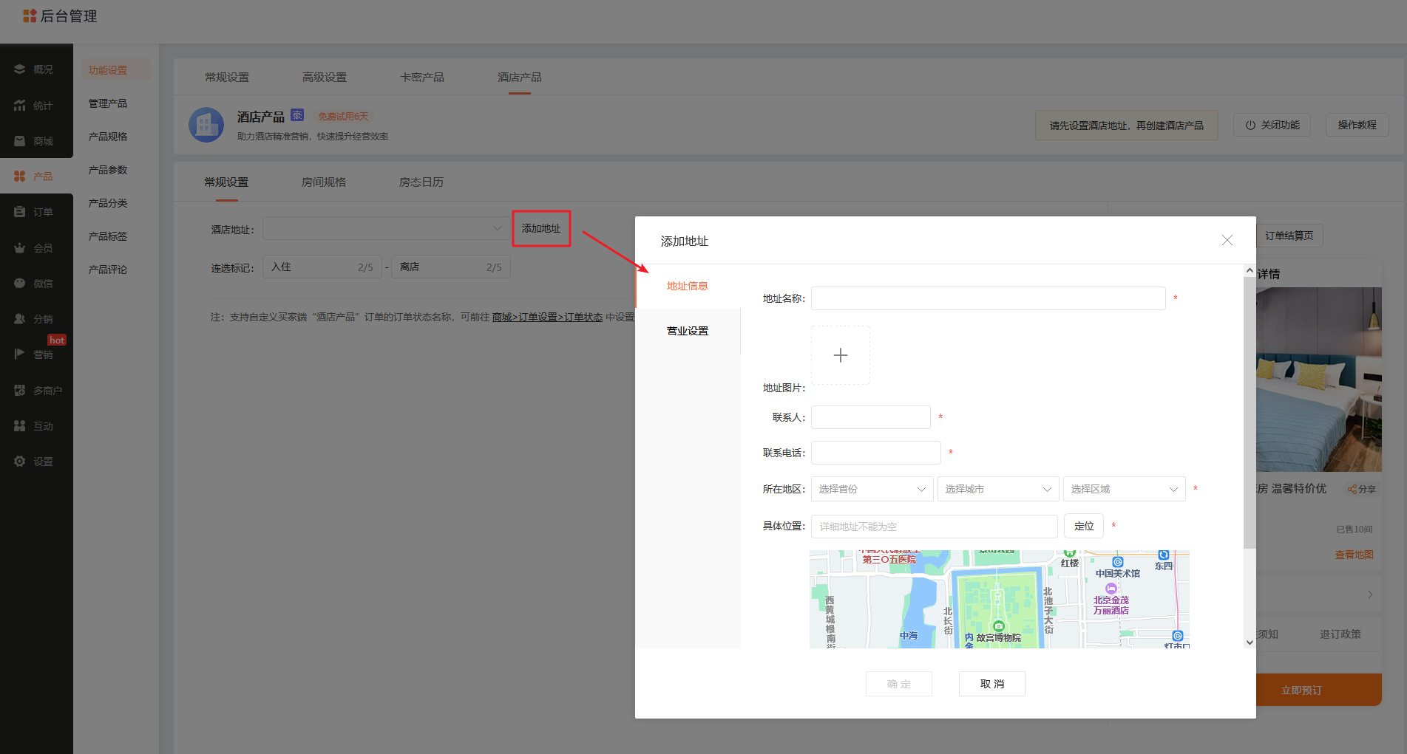The width and height of the screenshot is (1407, 754).
Task: Open the 概况 overview sidebar icon
Action: click(x=20, y=69)
